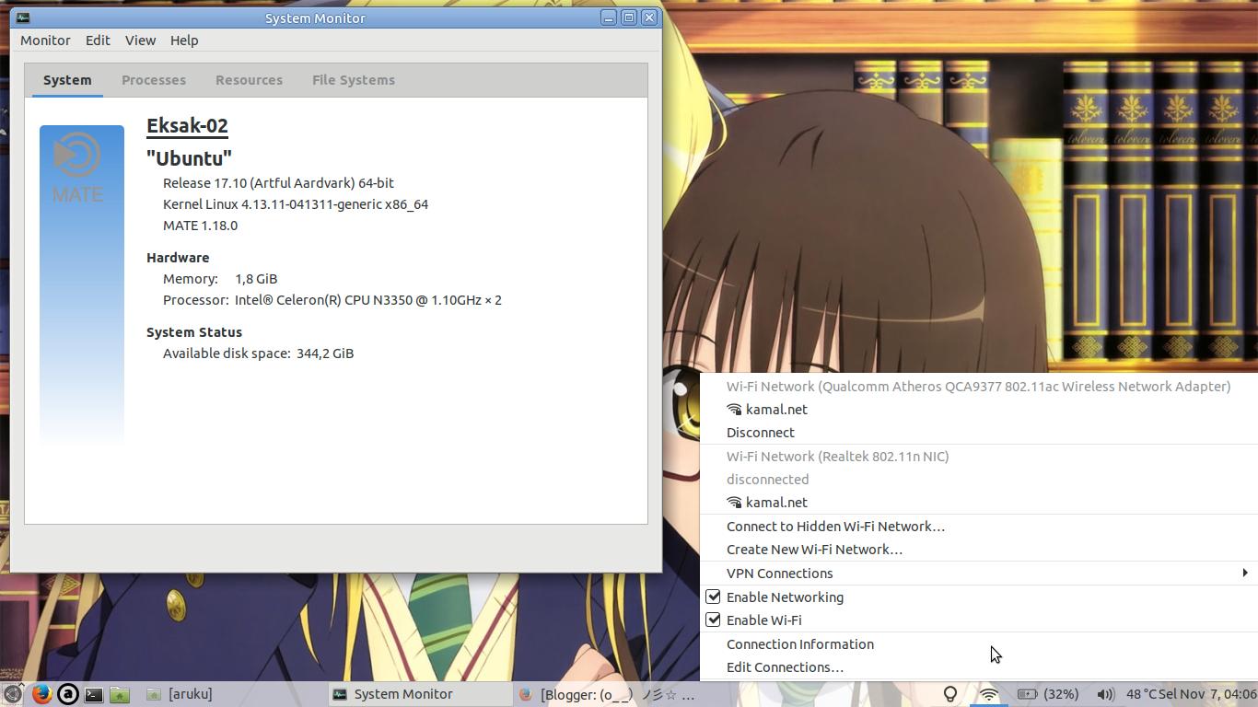Image resolution: width=1258 pixels, height=707 pixels.
Task: Launch Firefox from the panel
Action: point(41,694)
